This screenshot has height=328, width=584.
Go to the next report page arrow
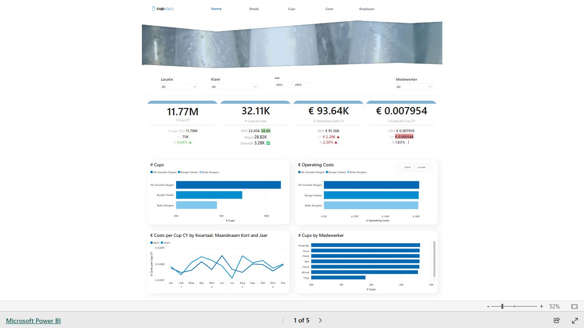point(320,320)
